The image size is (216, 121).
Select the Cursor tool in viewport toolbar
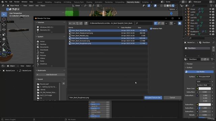click(4, 19)
